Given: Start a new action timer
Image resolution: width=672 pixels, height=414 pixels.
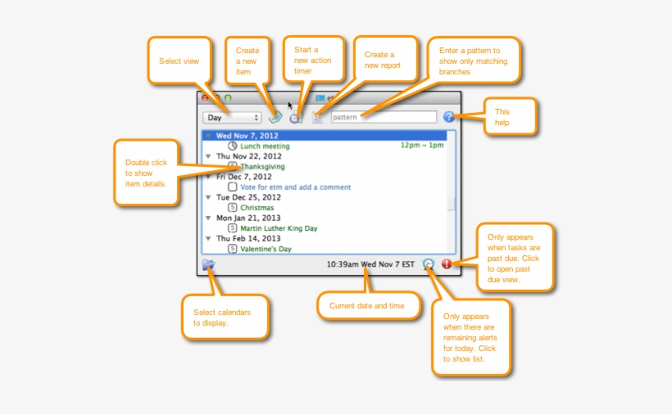Looking at the screenshot, I should click(x=295, y=118).
